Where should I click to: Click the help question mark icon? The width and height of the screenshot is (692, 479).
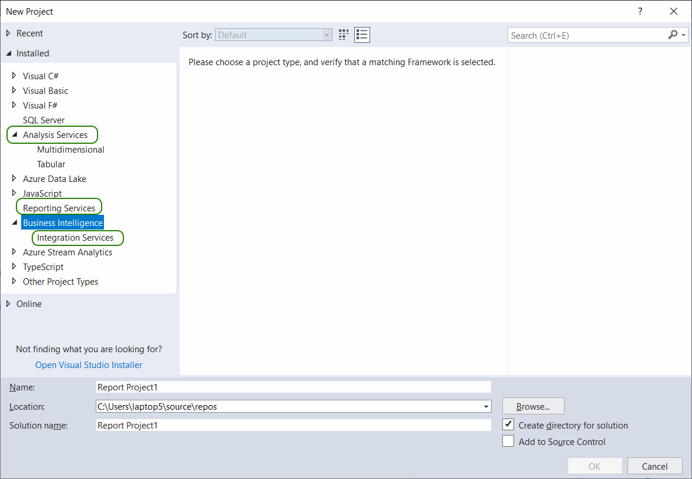[x=640, y=11]
